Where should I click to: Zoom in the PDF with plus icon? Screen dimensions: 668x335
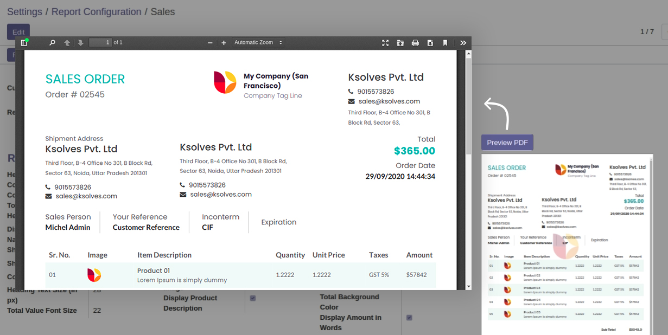[x=224, y=42]
